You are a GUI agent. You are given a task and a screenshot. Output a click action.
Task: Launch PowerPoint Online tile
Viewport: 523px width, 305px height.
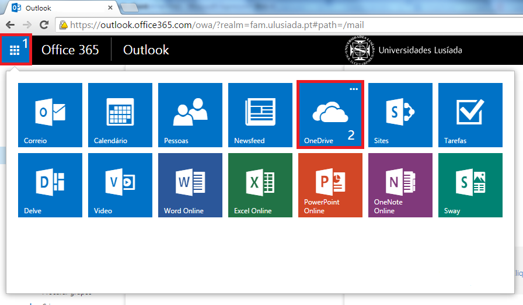330,185
